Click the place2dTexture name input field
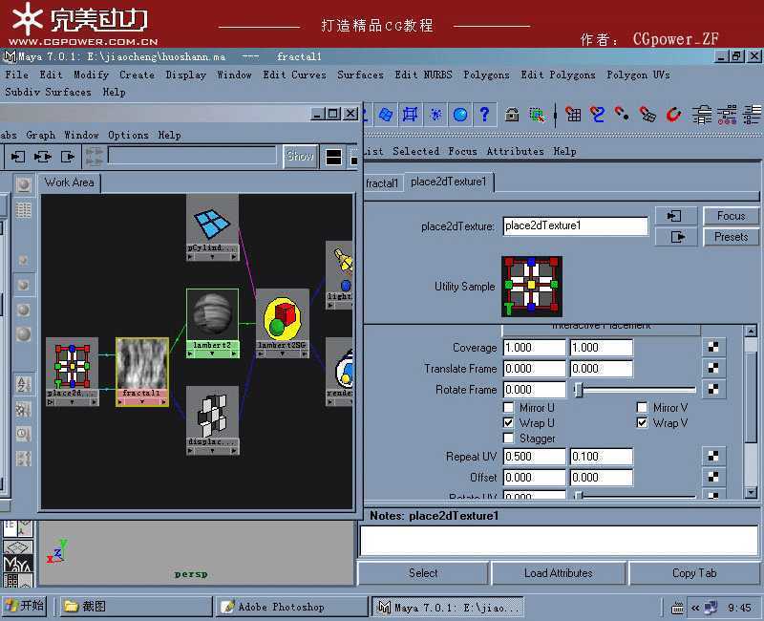Viewport: 764px width, 621px height. click(576, 225)
